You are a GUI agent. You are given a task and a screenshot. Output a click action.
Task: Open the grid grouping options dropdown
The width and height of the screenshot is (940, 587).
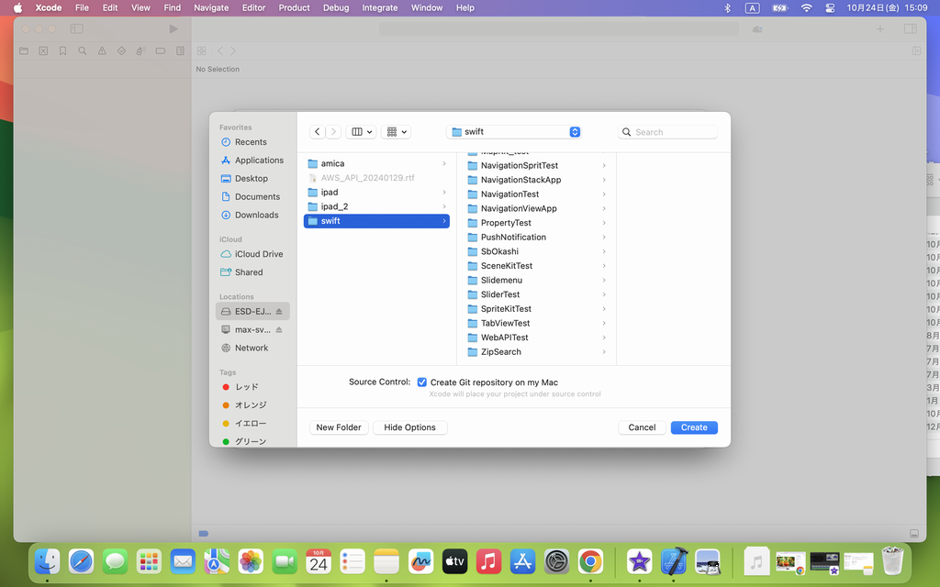point(396,132)
